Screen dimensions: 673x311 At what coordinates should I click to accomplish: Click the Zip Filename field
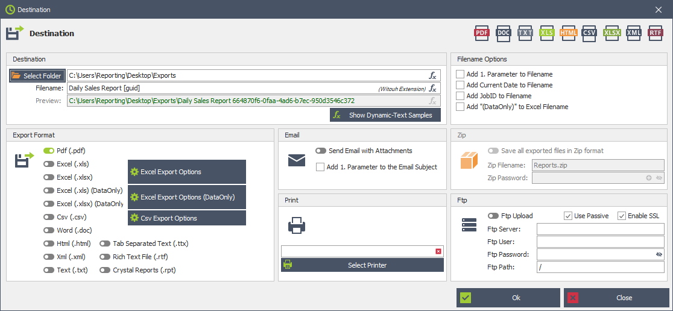click(x=598, y=165)
